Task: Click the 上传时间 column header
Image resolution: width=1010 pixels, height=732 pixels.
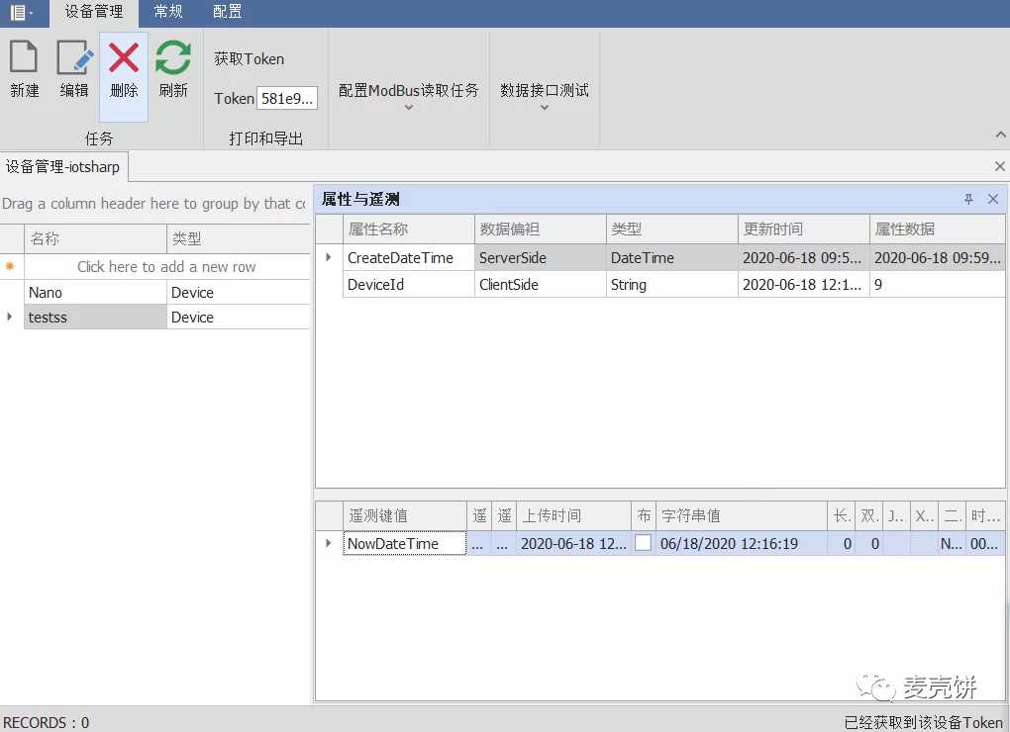Action: [x=573, y=515]
